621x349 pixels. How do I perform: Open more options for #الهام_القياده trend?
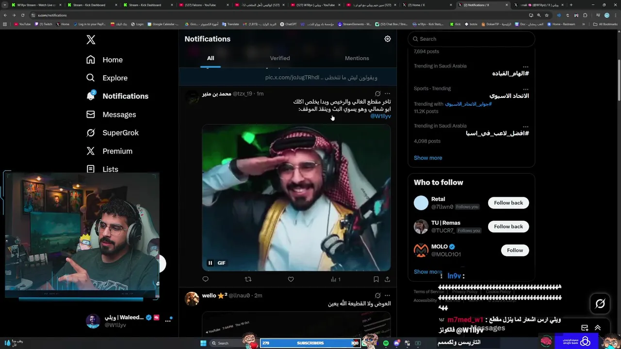click(x=525, y=66)
